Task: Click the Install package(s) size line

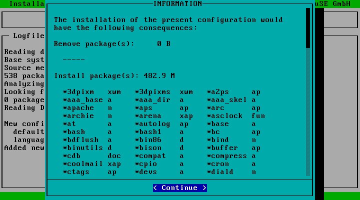Action: (x=114, y=76)
